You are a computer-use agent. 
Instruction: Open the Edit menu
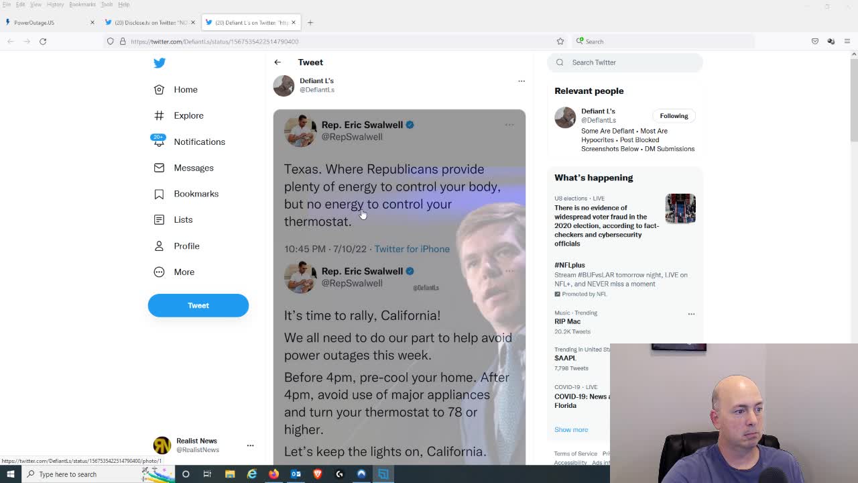[20, 5]
